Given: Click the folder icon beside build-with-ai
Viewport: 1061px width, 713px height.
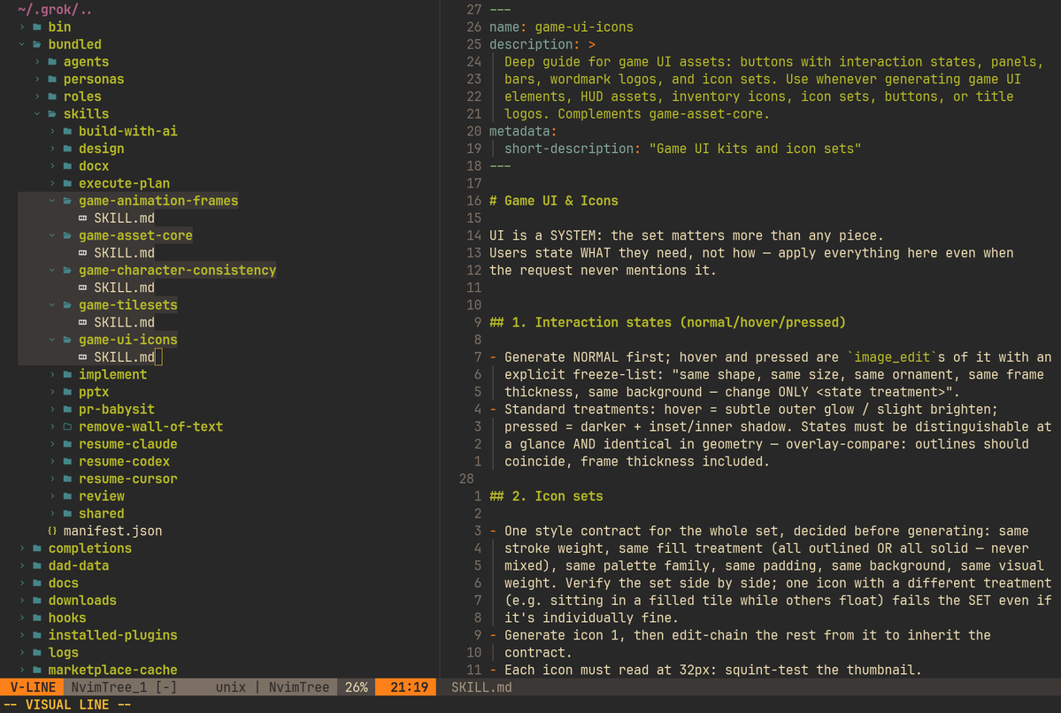Looking at the screenshot, I should pyautogui.click(x=67, y=131).
